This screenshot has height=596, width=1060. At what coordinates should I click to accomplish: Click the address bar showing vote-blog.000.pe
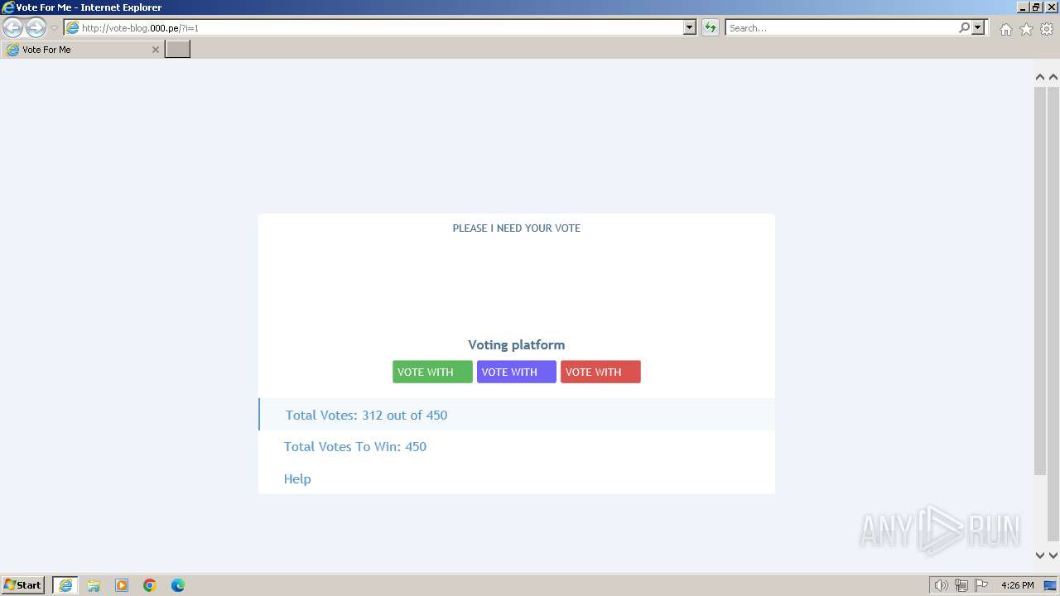coord(373,28)
